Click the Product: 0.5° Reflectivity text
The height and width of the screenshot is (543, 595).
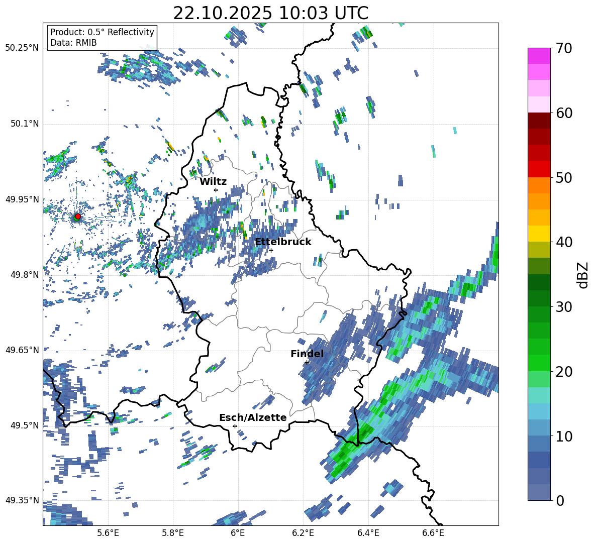(x=102, y=32)
